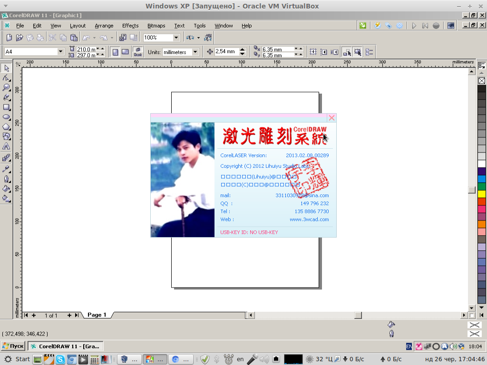Image resolution: width=487 pixels, height=365 pixels.
Task: Click the CorelLASER engrave icon
Action: [x=377, y=26]
